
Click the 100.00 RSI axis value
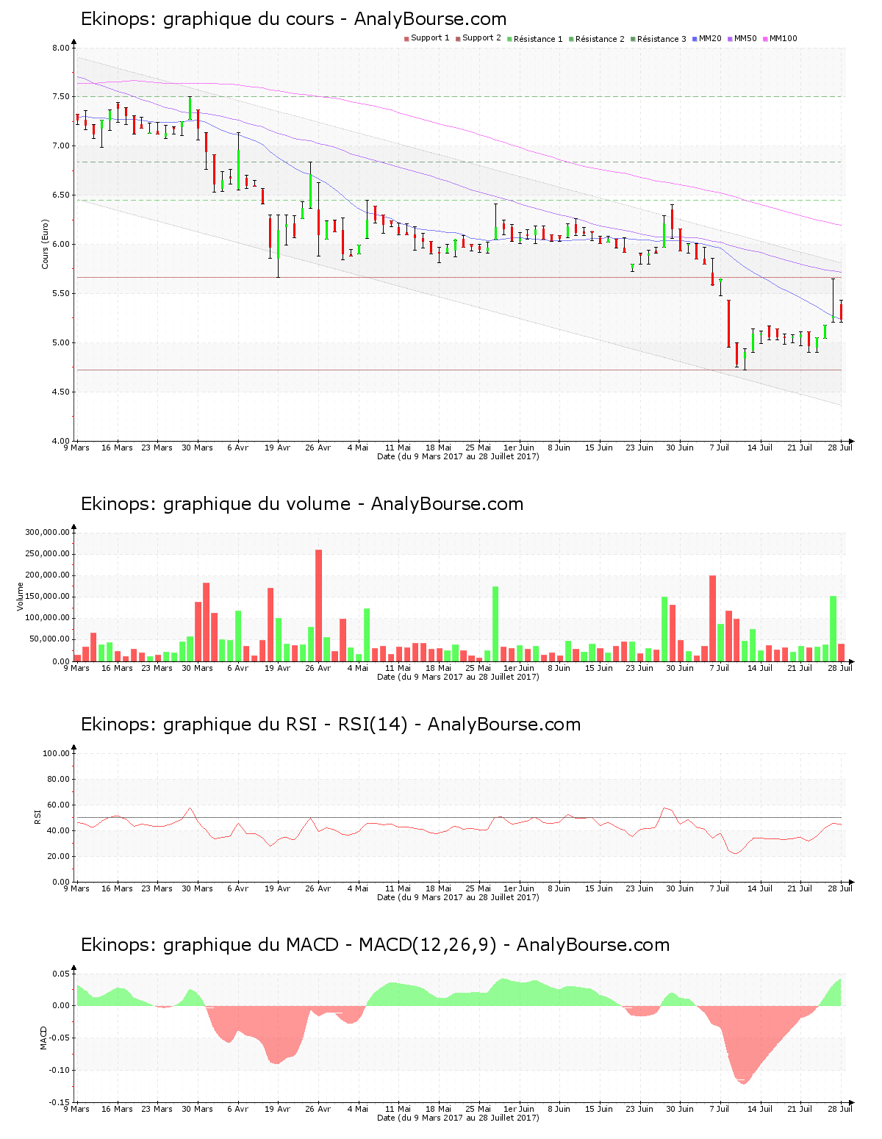[56, 754]
